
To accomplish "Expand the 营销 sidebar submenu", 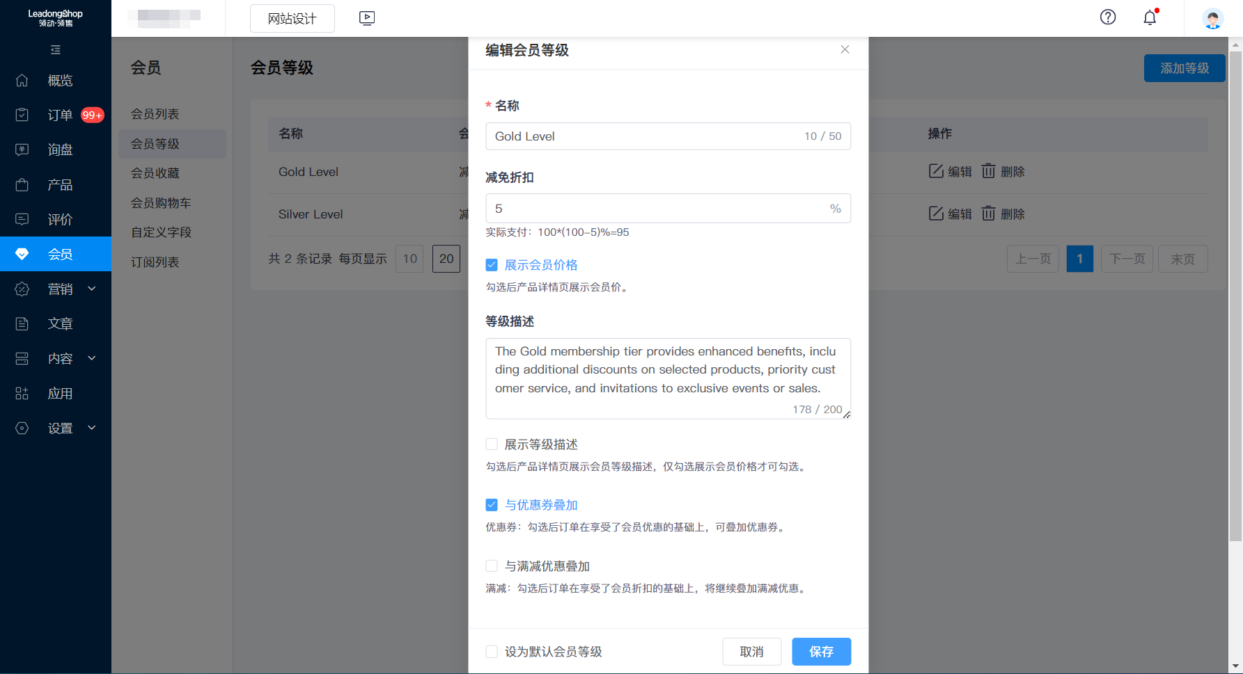I will pyautogui.click(x=92, y=289).
